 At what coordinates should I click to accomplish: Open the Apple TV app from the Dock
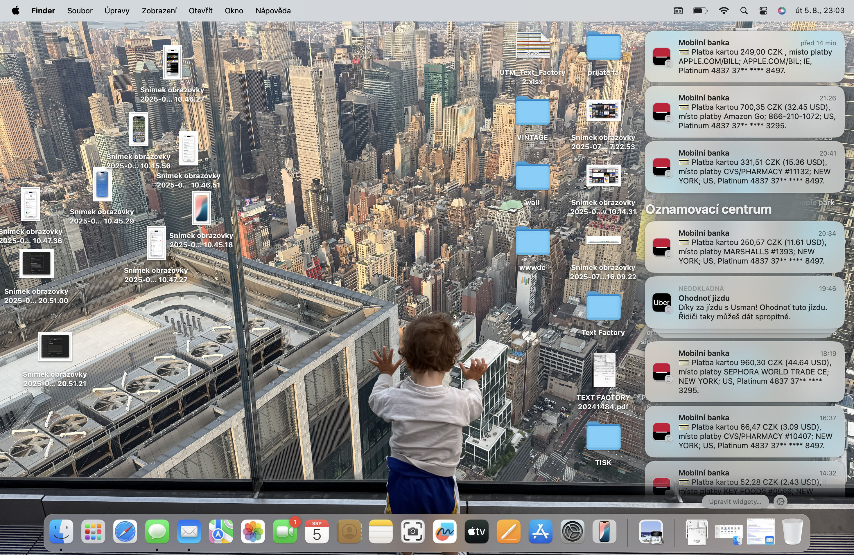pyautogui.click(x=476, y=532)
